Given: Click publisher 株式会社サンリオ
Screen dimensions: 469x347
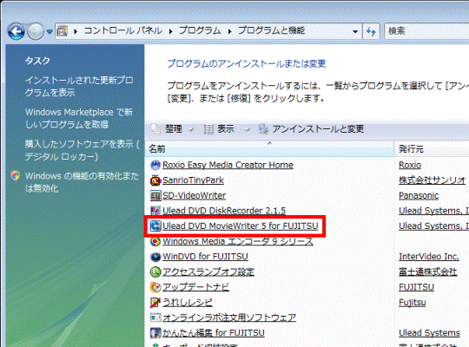Looking at the screenshot, I should tap(432, 180).
